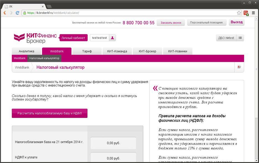Viewport: 259px width, 163px height.
Task: Bookmark page with the star icon
Action: coord(239,13)
